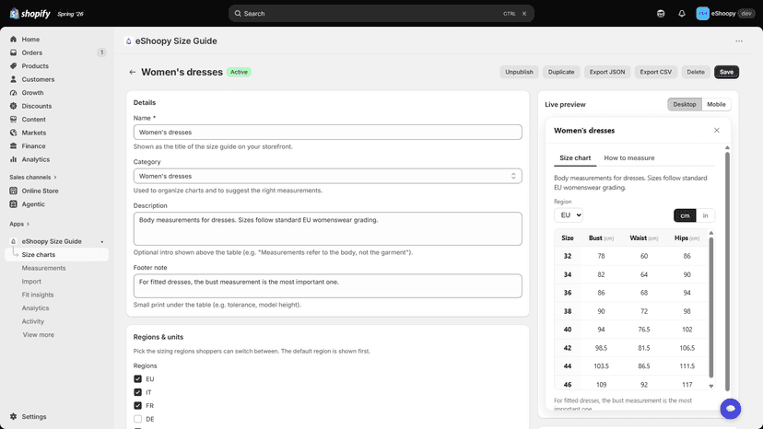Open Size charts in app menu
The image size is (763, 429).
tap(56, 254)
